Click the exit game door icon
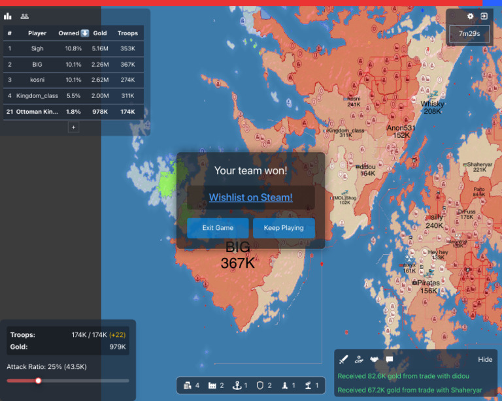Image resolution: width=502 pixels, height=401 pixels. (484, 16)
